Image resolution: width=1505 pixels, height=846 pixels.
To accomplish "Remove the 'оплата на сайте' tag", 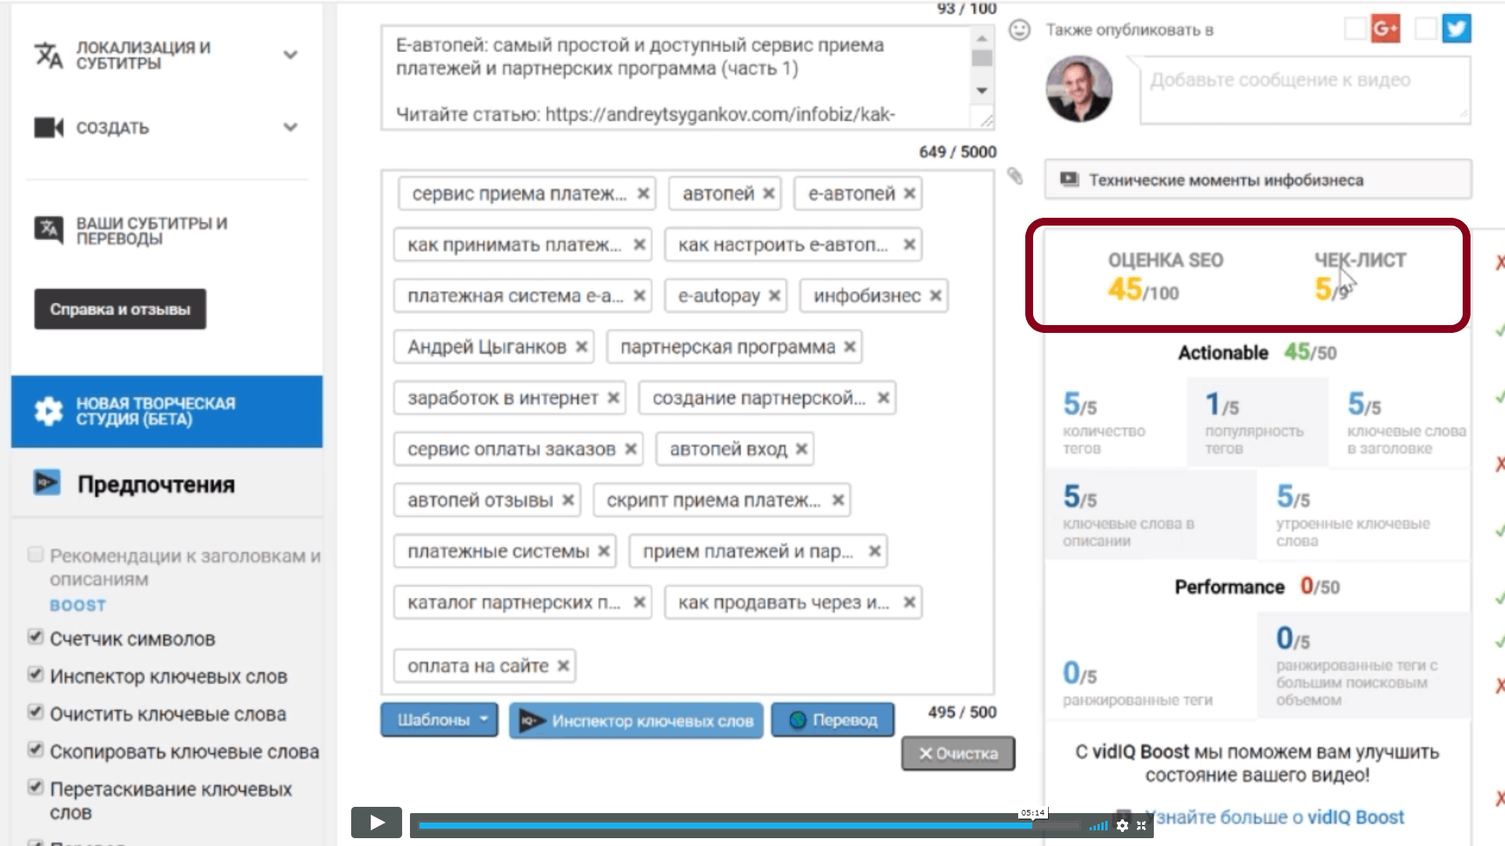I will point(564,666).
